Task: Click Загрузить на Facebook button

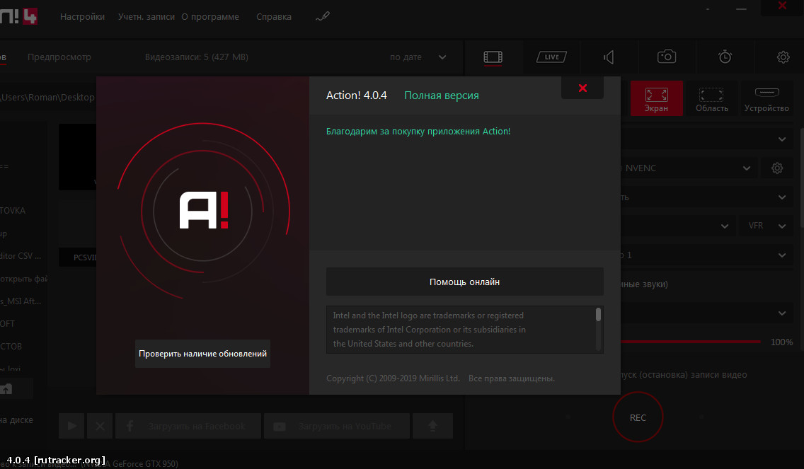Action: [x=188, y=426]
